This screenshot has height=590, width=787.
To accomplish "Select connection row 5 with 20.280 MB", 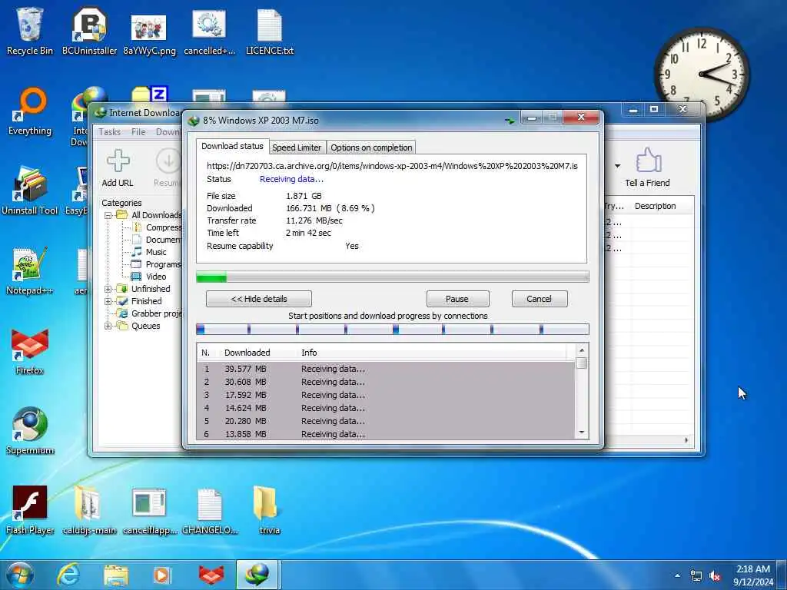I will [x=387, y=421].
